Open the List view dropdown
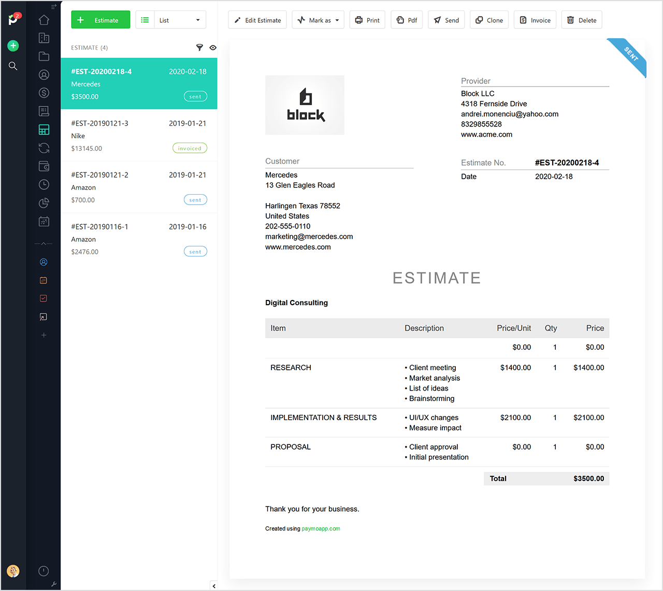 pos(180,20)
